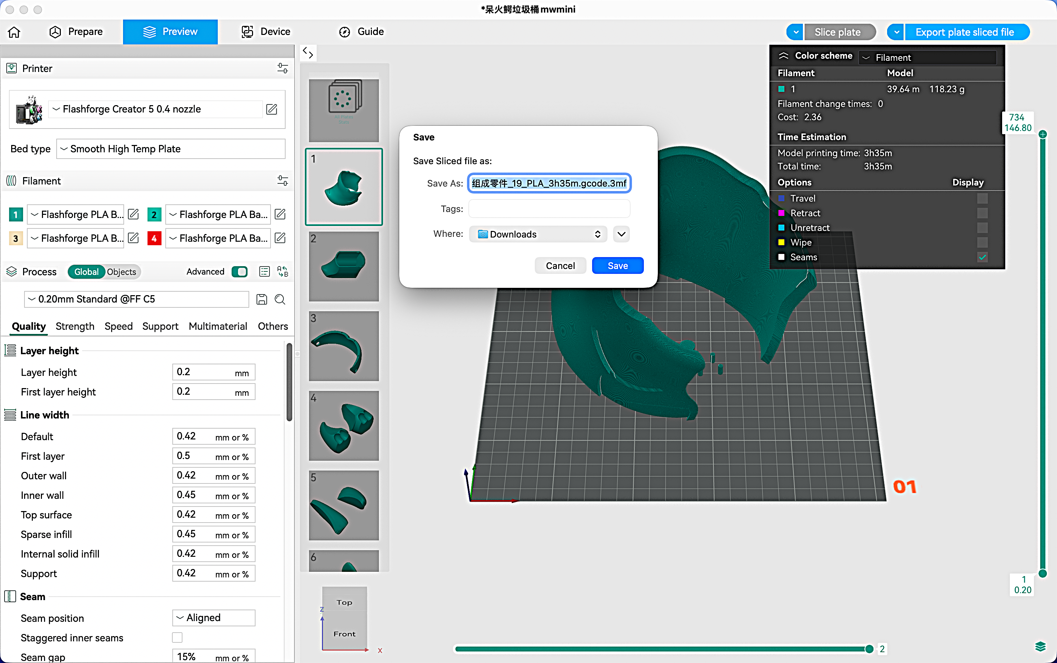Click the vertical layer slider top handle
Screen dimensions: 1057x663
(x=1043, y=134)
